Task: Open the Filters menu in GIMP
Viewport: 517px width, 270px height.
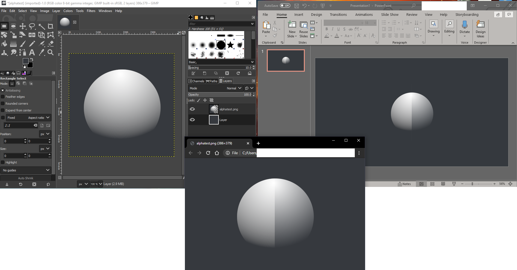Action: 91,11
